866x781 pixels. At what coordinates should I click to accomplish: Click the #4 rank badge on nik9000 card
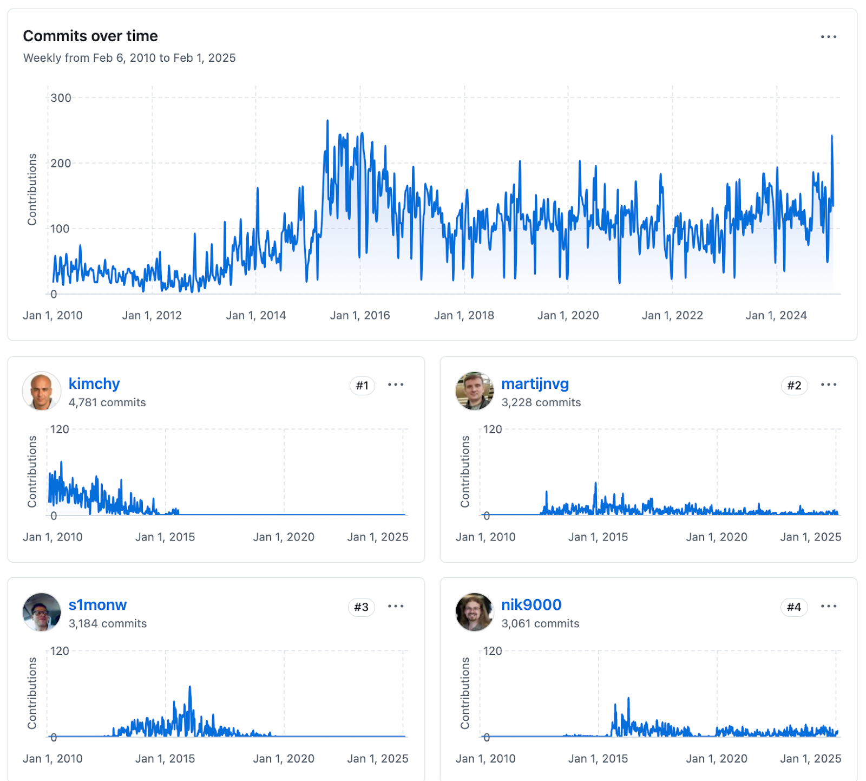[x=794, y=607]
